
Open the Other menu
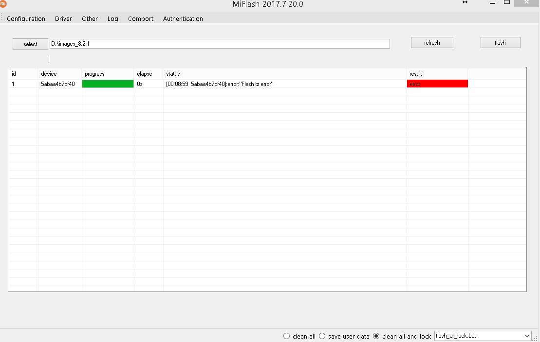coord(90,18)
